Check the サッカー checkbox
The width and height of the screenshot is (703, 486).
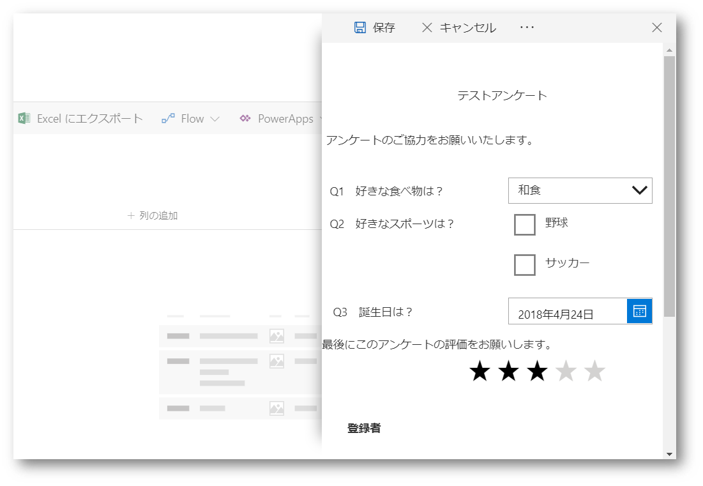(x=524, y=264)
